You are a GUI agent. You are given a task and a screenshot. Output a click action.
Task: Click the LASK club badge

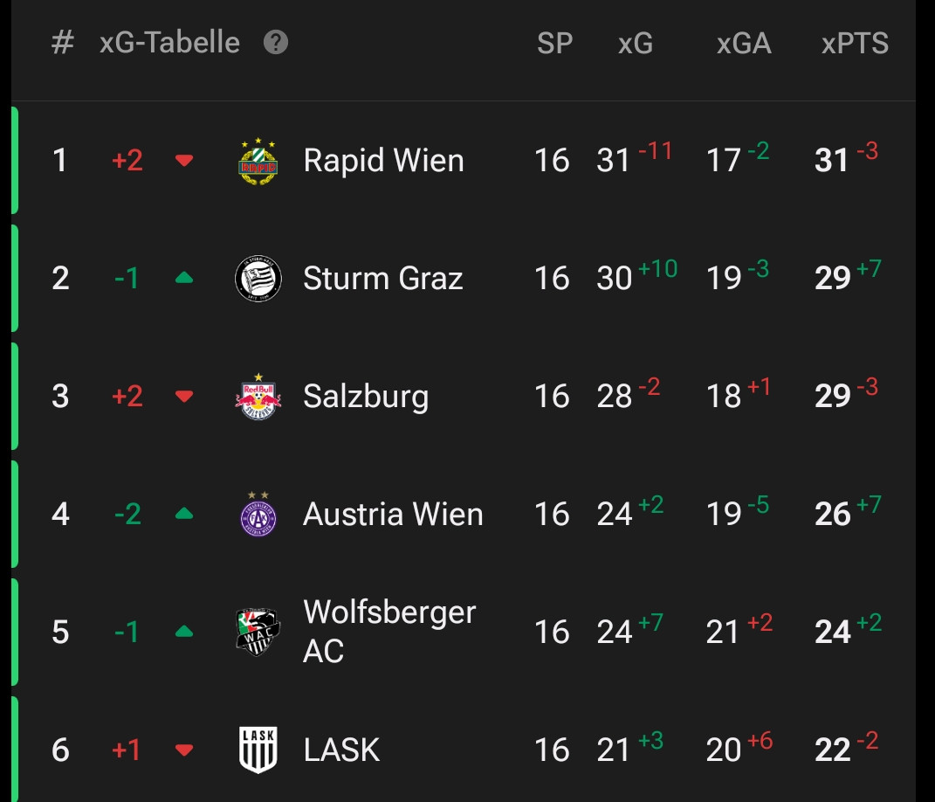tap(258, 750)
